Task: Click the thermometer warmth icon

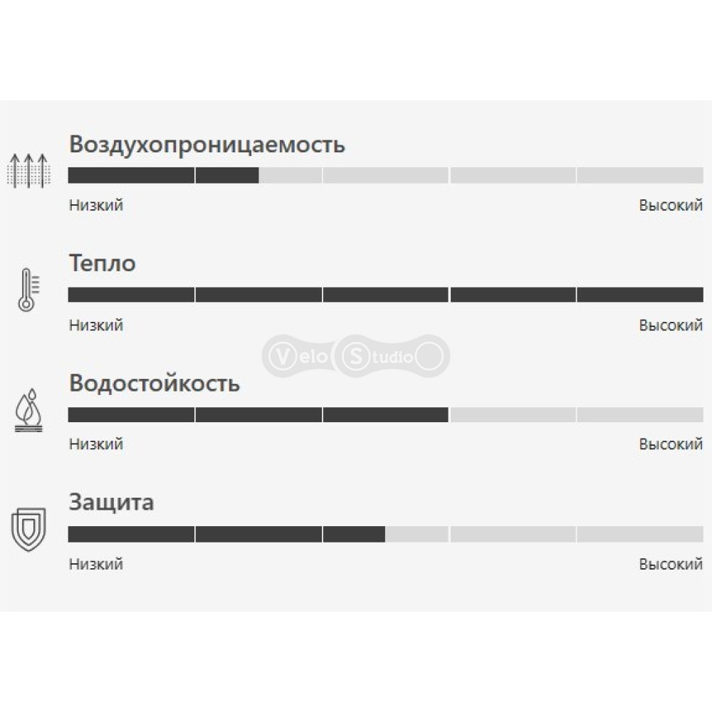Action: click(x=28, y=290)
